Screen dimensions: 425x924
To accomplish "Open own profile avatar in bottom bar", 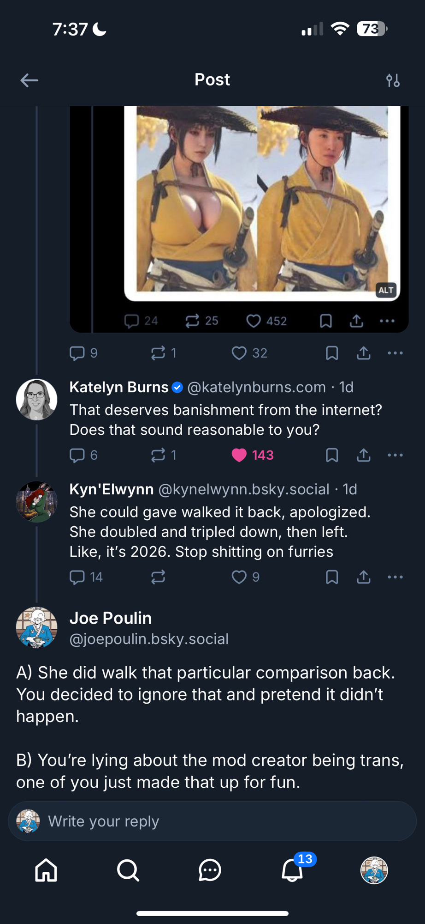I will [x=374, y=870].
